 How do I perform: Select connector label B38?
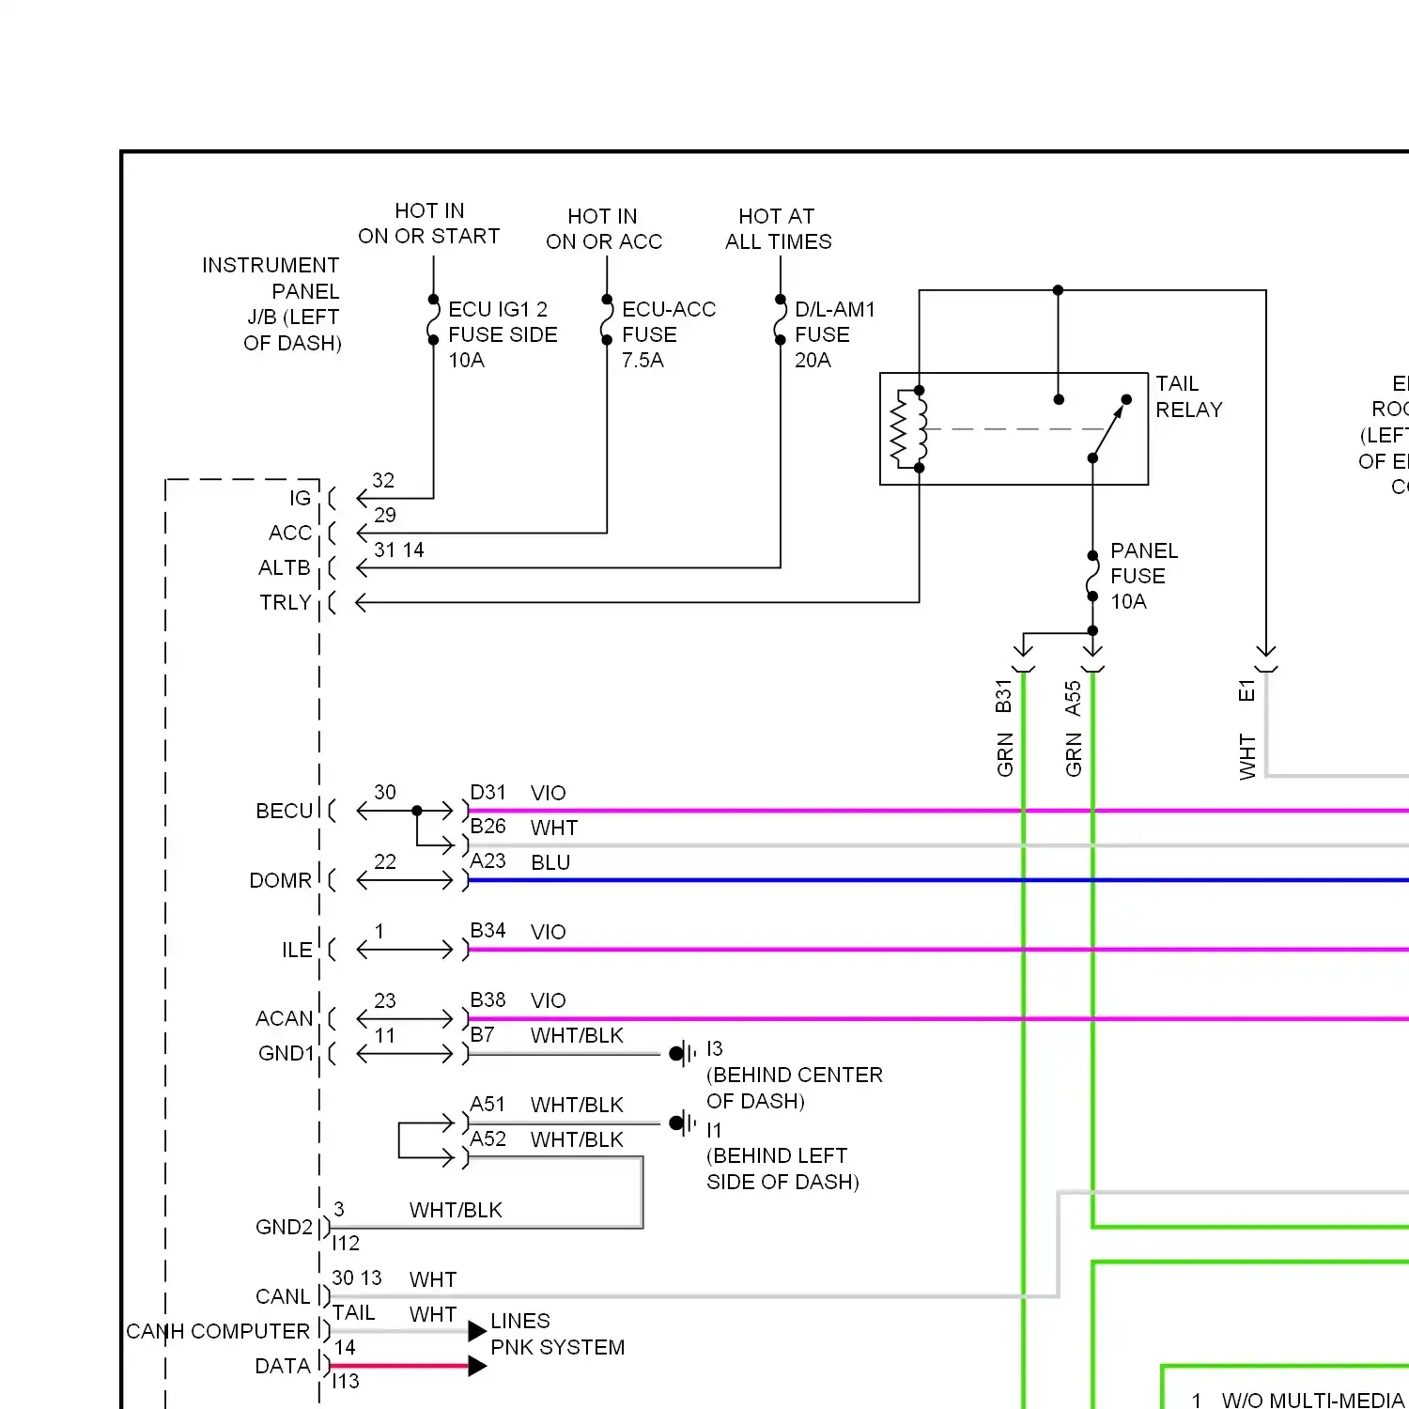tap(488, 999)
